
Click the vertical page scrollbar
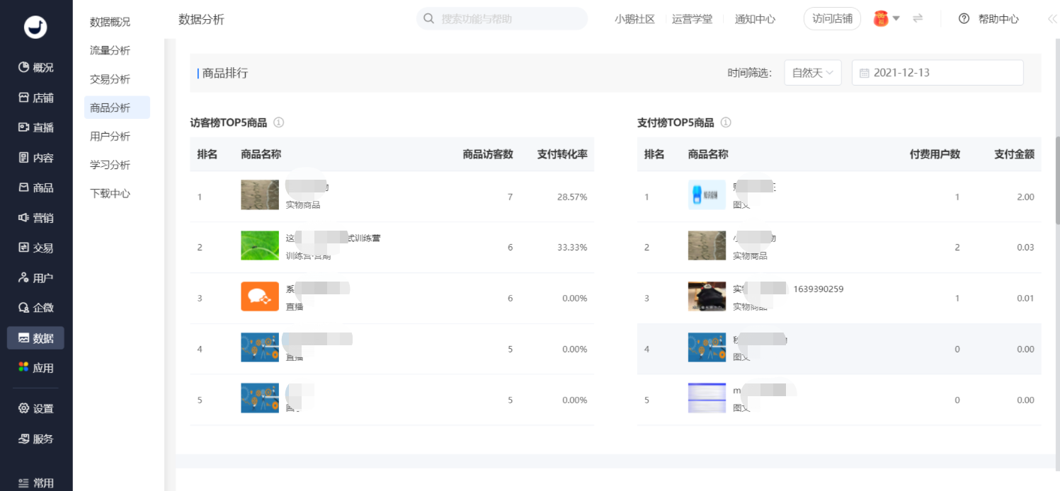1057,180
